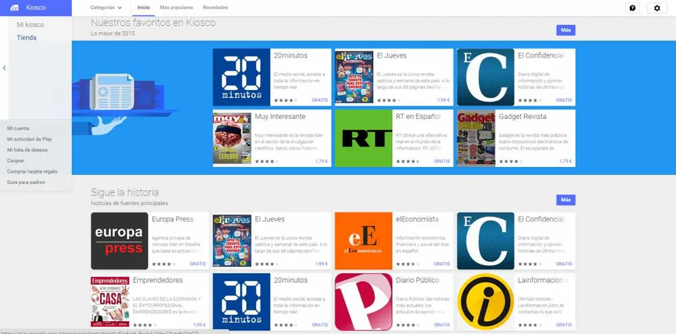676x334 pixels.
Task: Open the settings gear icon
Action: (657, 8)
